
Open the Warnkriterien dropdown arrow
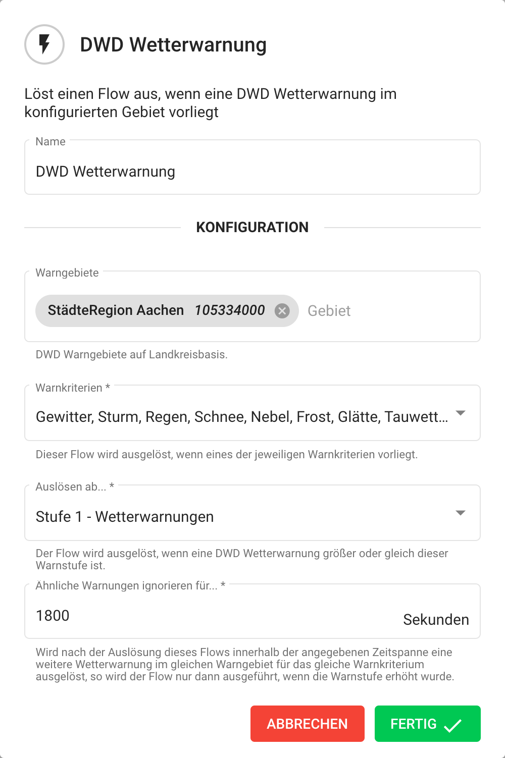click(460, 413)
